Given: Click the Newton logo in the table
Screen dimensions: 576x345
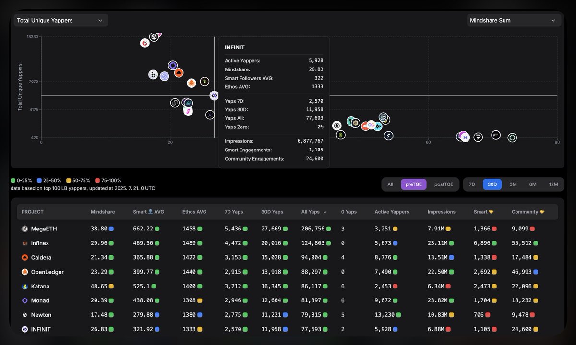Looking at the screenshot, I should (x=24, y=315).
